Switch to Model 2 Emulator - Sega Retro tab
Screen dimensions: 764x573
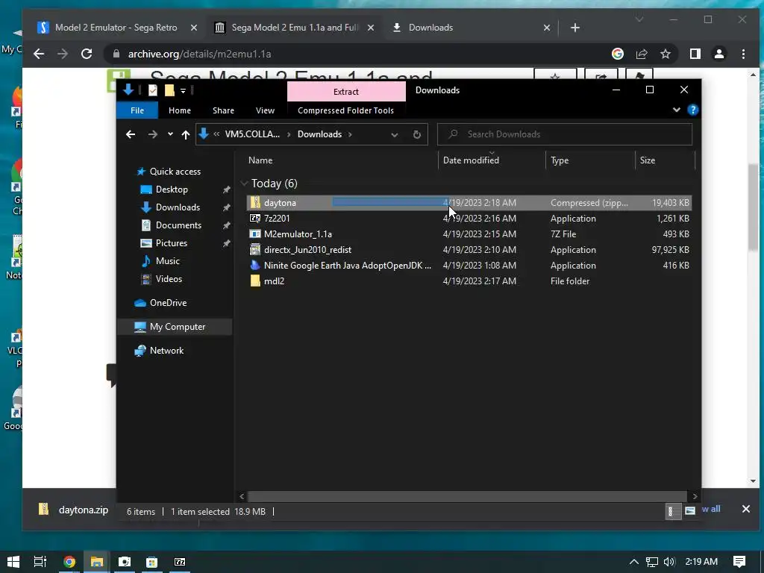[x=116, y=28]
